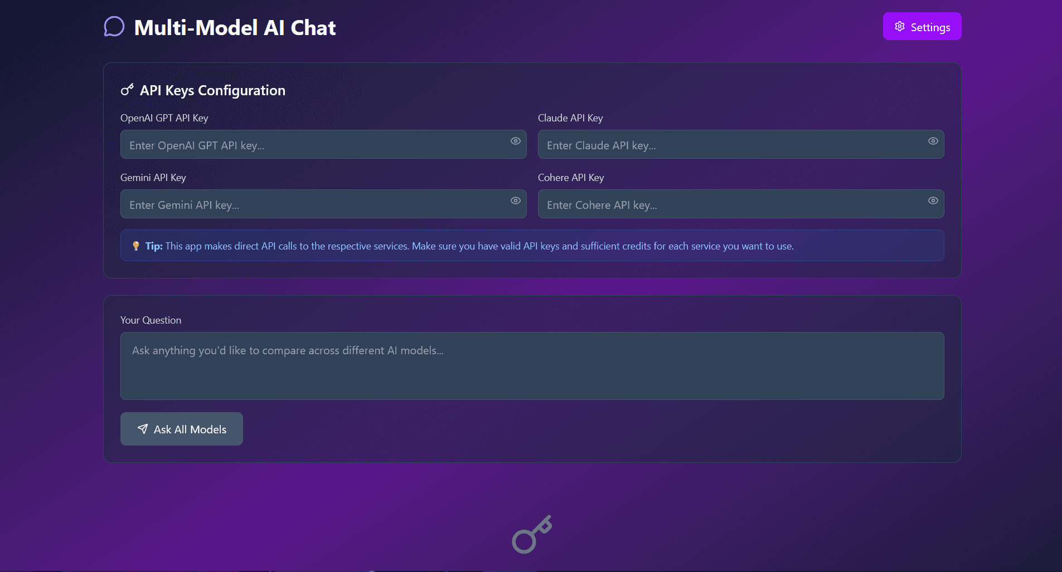
Task: Click the chat bubble logo icon
Action: coord(114,27)
